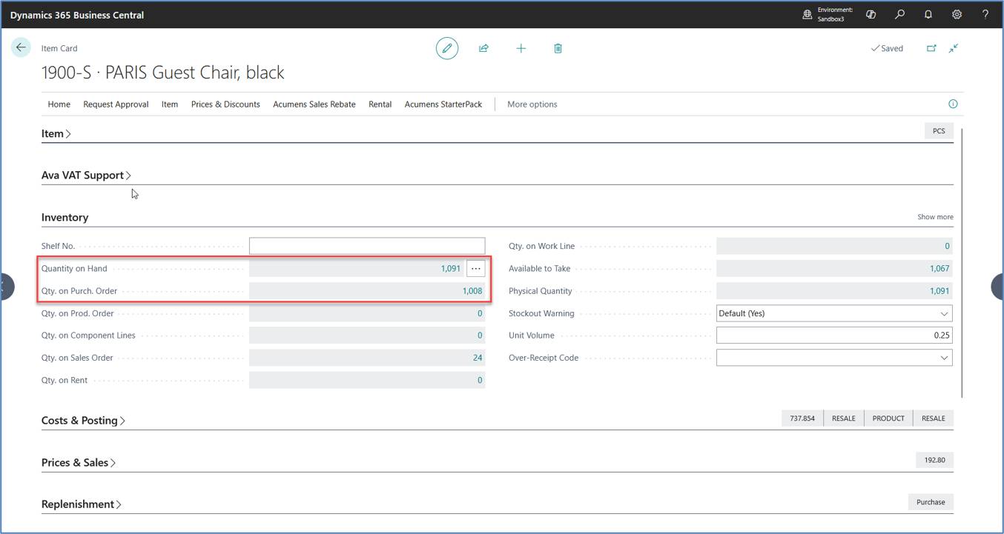Open the share icon menu
Image resolution: width=1004 pixels, height=534 pixels.
pos(483,48)
